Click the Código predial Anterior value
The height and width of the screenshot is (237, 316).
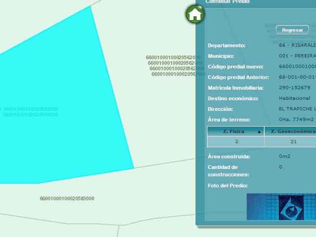pyautogui.click(x=298, y=77)
